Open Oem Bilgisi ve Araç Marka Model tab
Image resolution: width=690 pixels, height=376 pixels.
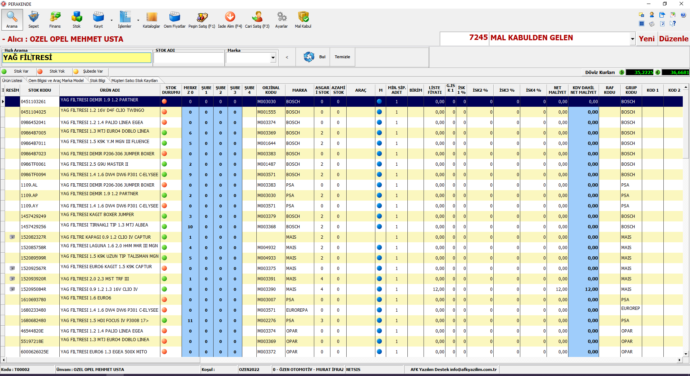point(56,81)
